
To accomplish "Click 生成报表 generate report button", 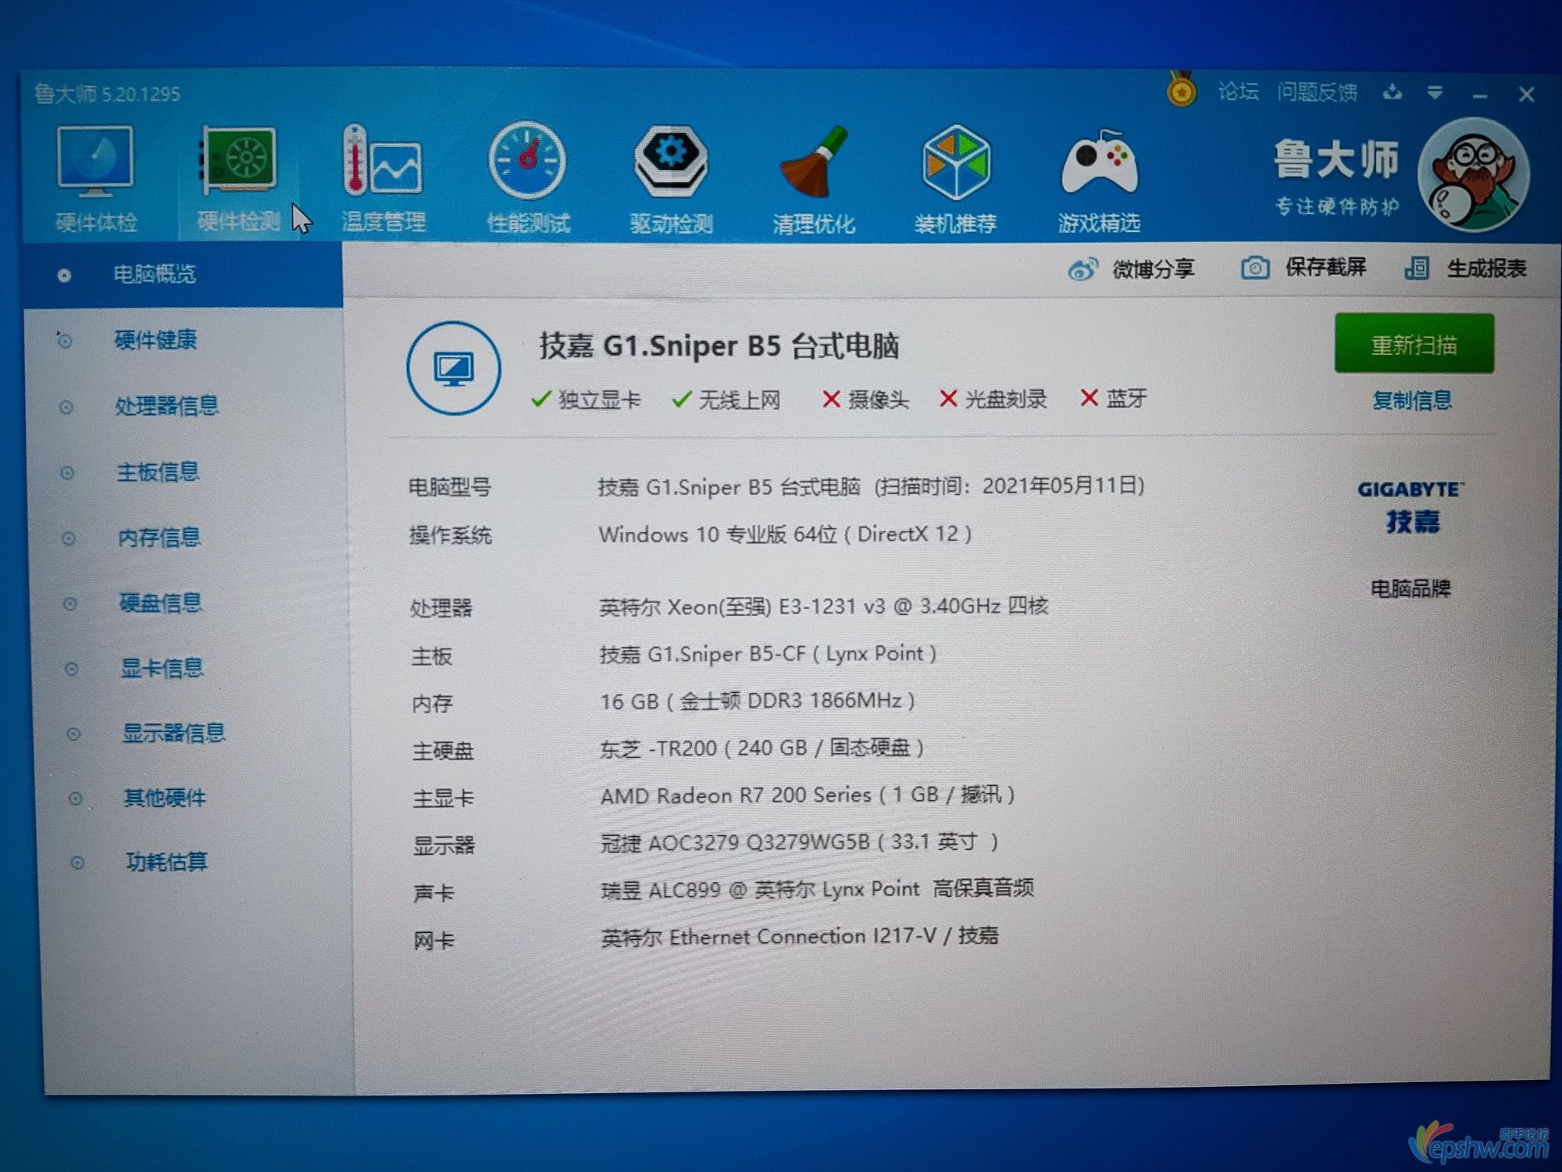I will click(x=1465, y=269).
